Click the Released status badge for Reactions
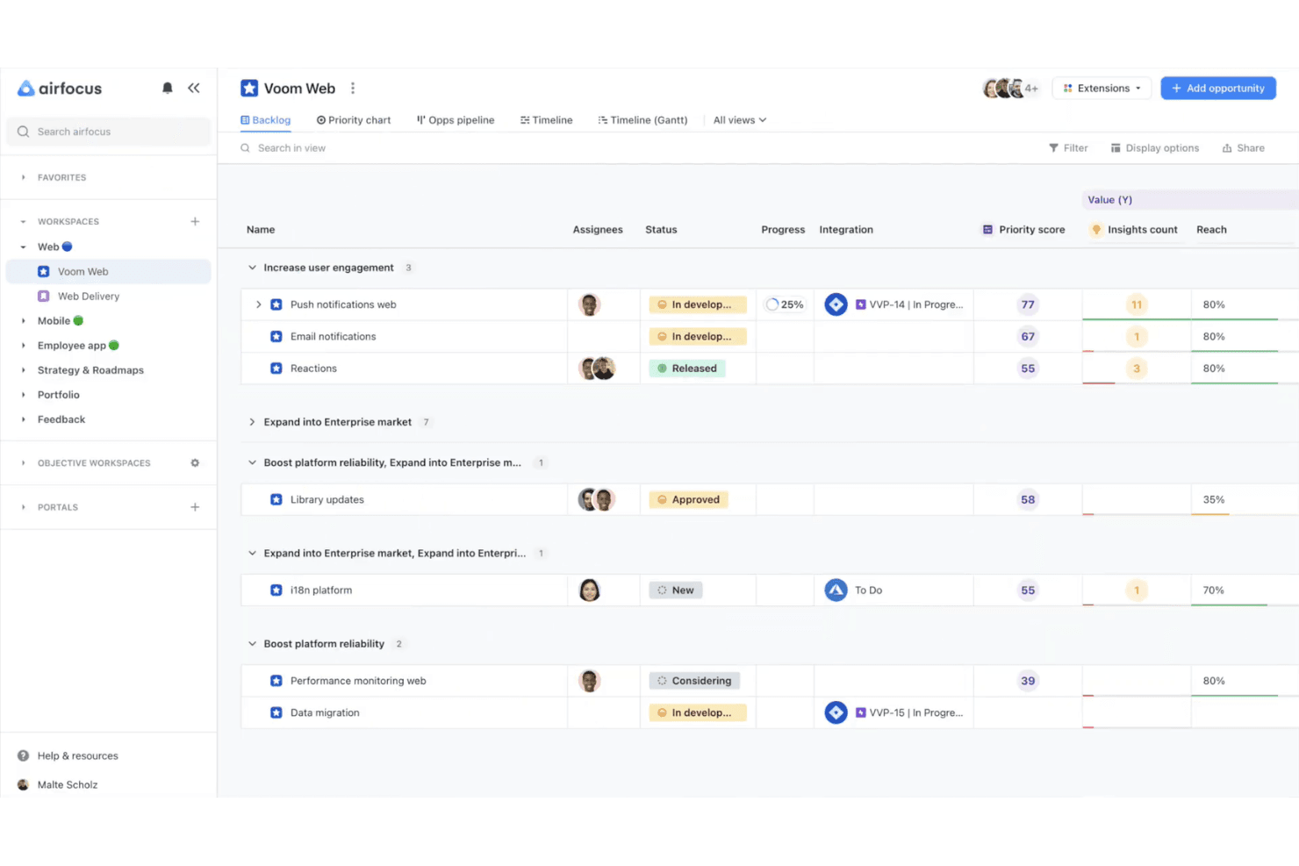 (687, 369)
